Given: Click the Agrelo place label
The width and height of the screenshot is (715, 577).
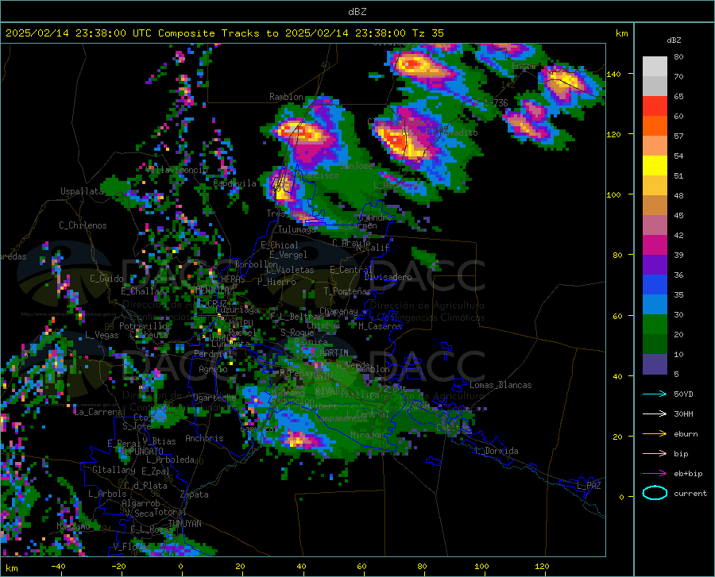Looking at the screenshot, I should coord(213,369).
